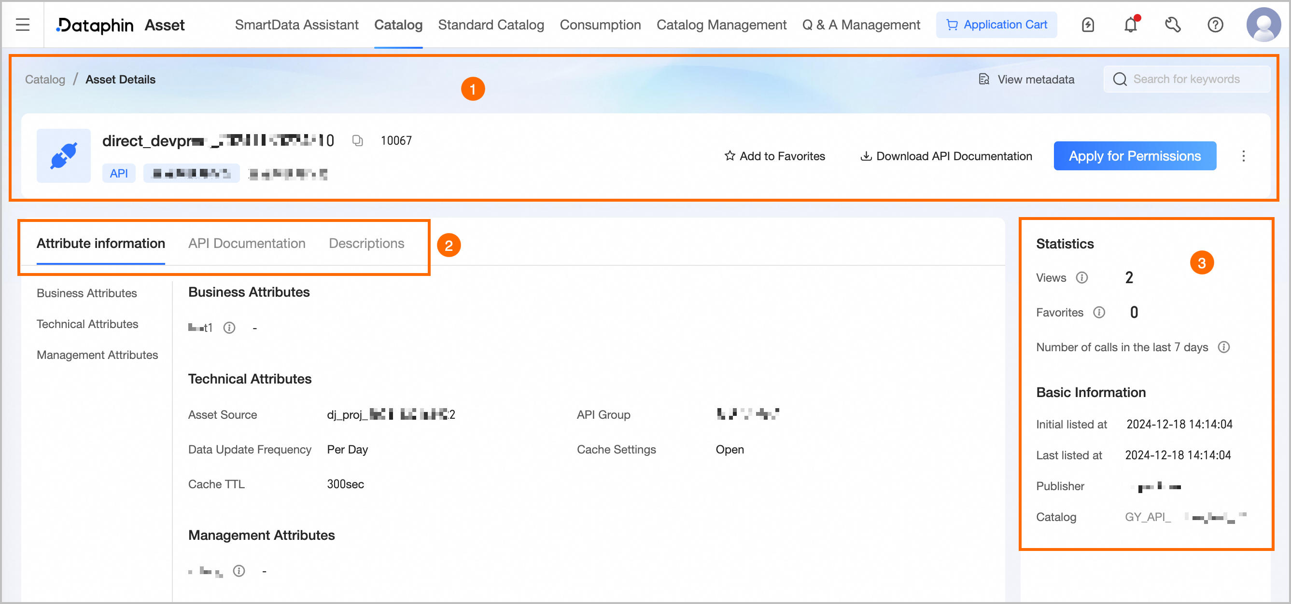Switch to the Descriptions tab

(x=366, y=244)
